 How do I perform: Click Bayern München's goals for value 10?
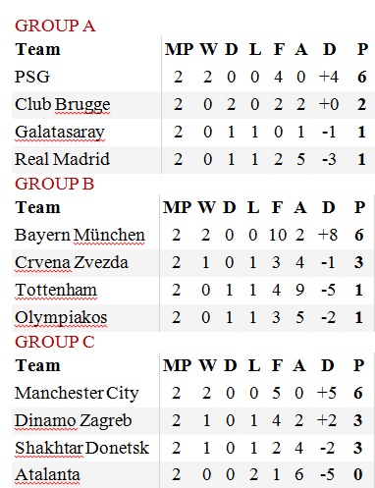click(x=278, y=236)
